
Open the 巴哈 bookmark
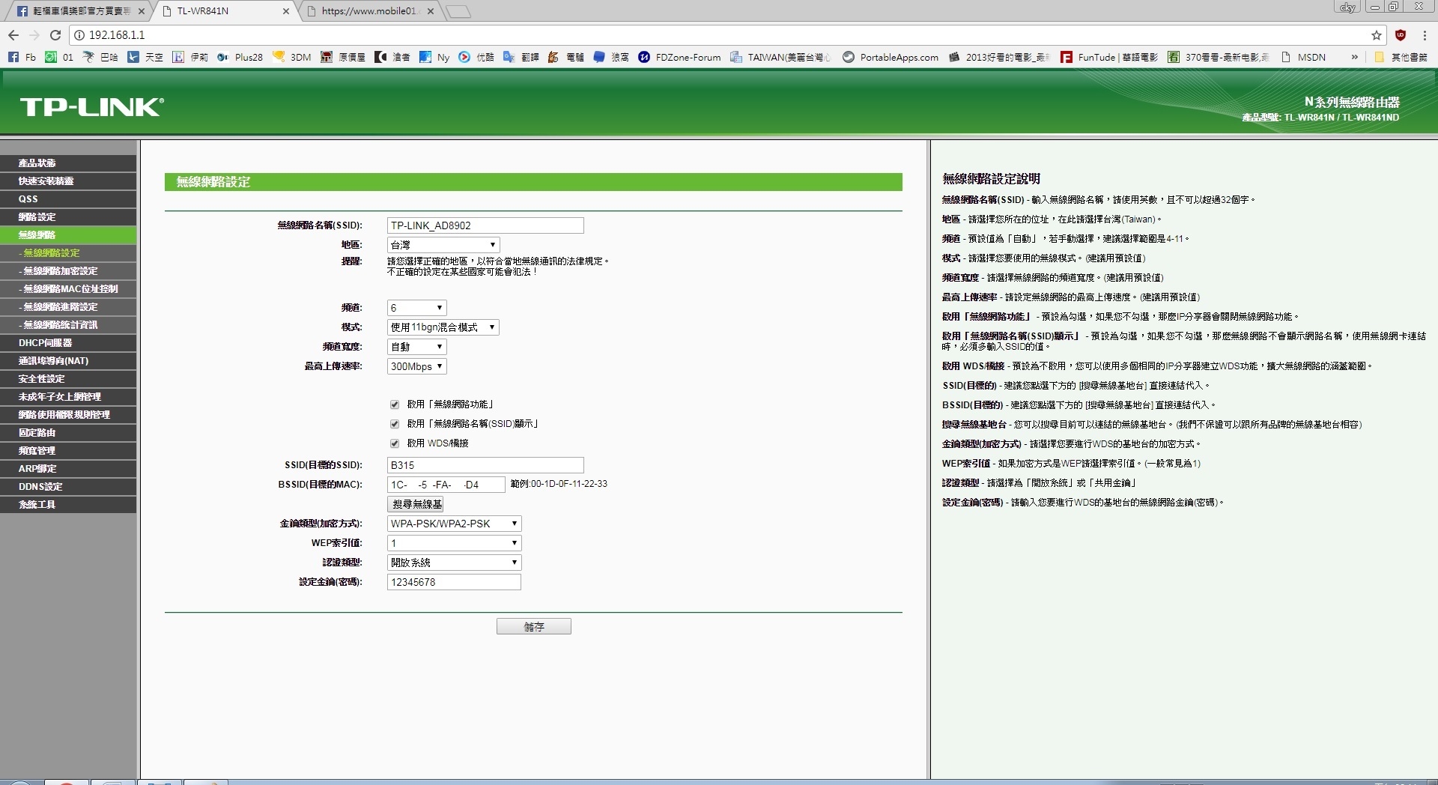[100, 57]
